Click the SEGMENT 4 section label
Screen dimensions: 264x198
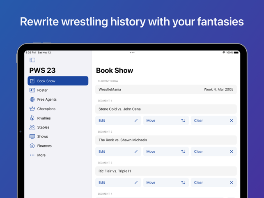105,194
